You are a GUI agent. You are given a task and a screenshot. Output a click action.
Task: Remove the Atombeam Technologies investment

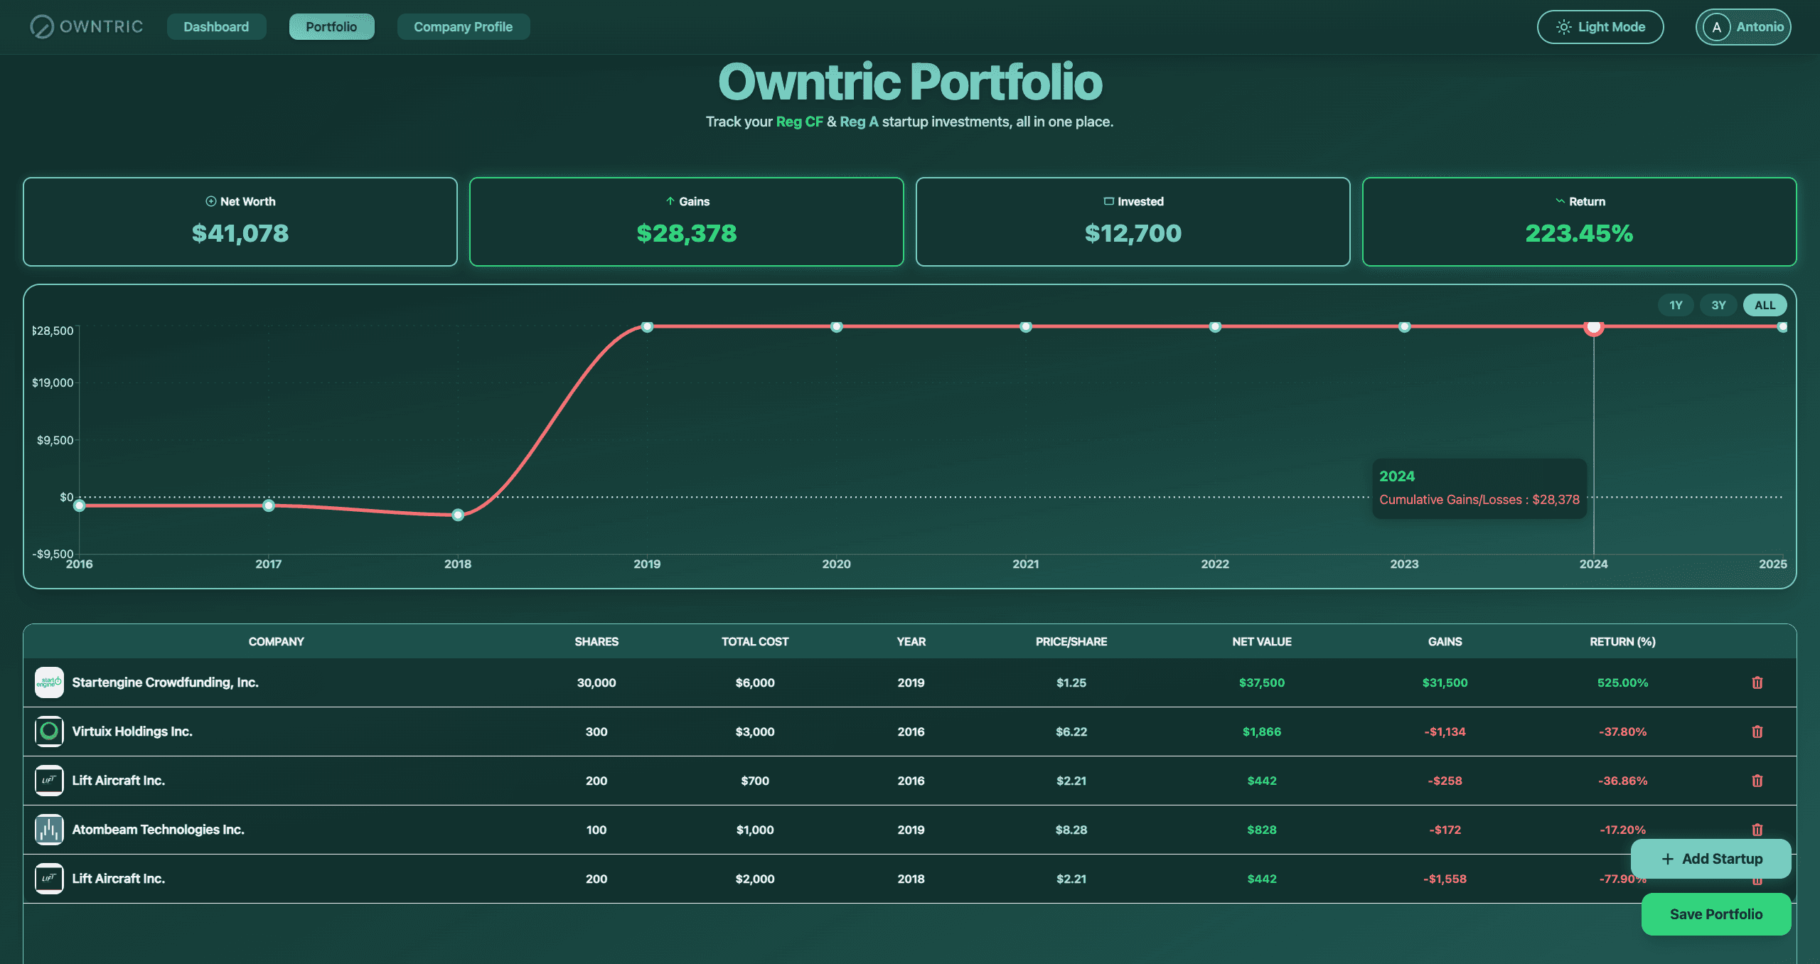(1758, 830)
